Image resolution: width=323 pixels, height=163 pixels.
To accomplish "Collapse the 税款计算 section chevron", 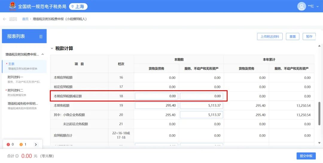I will click(x=52, y=48).
